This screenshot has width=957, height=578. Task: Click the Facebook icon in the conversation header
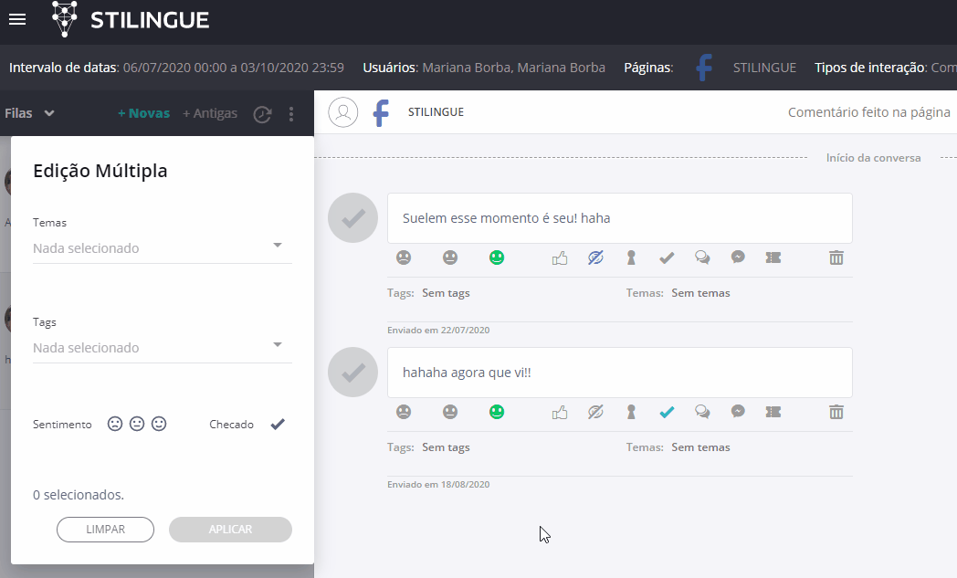[381, 113]
